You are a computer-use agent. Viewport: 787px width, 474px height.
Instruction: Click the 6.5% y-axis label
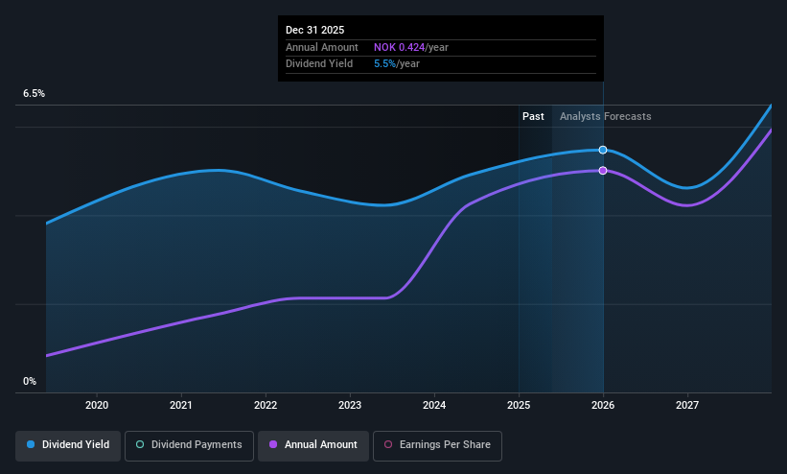point(34,93)
